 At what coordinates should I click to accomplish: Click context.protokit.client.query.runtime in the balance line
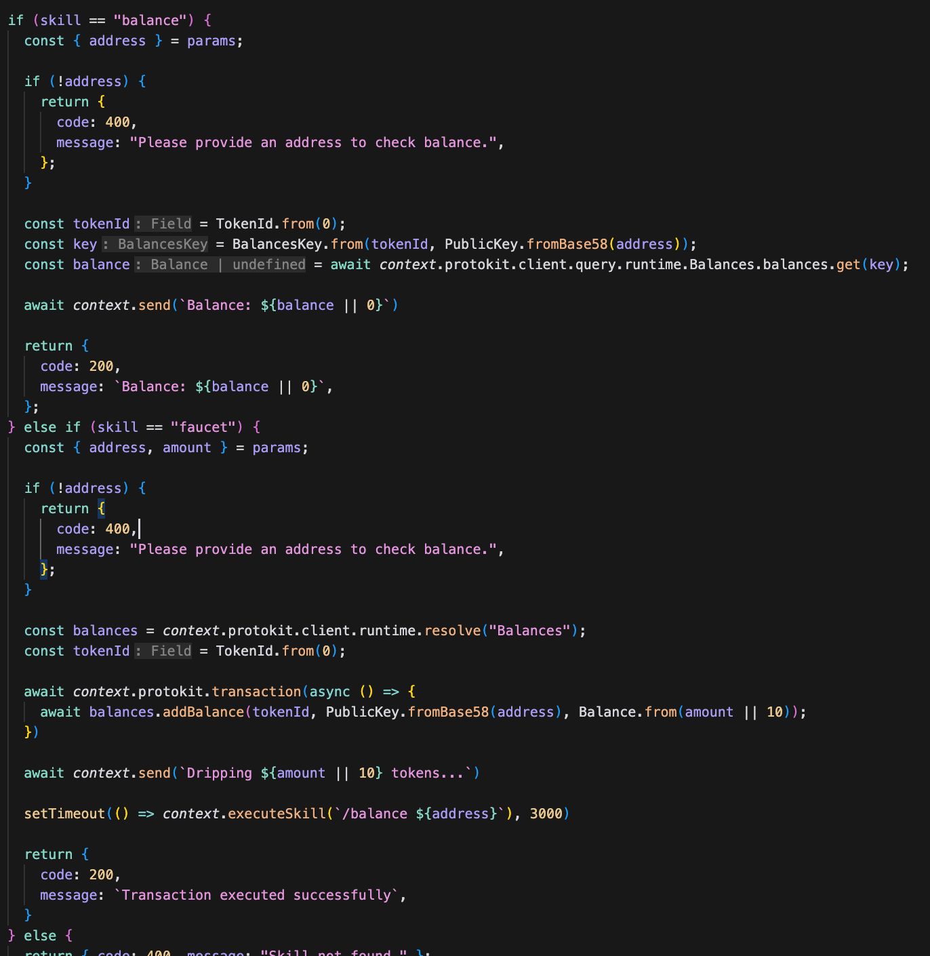point(531,264)
